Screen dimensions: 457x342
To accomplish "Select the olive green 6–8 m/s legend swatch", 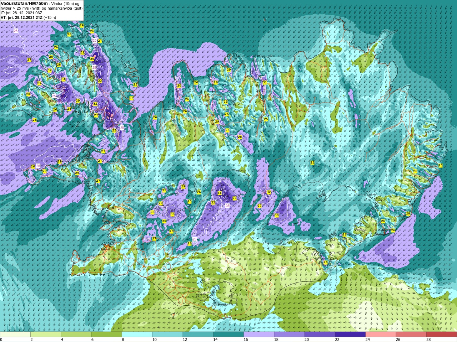I will (107, 334).
